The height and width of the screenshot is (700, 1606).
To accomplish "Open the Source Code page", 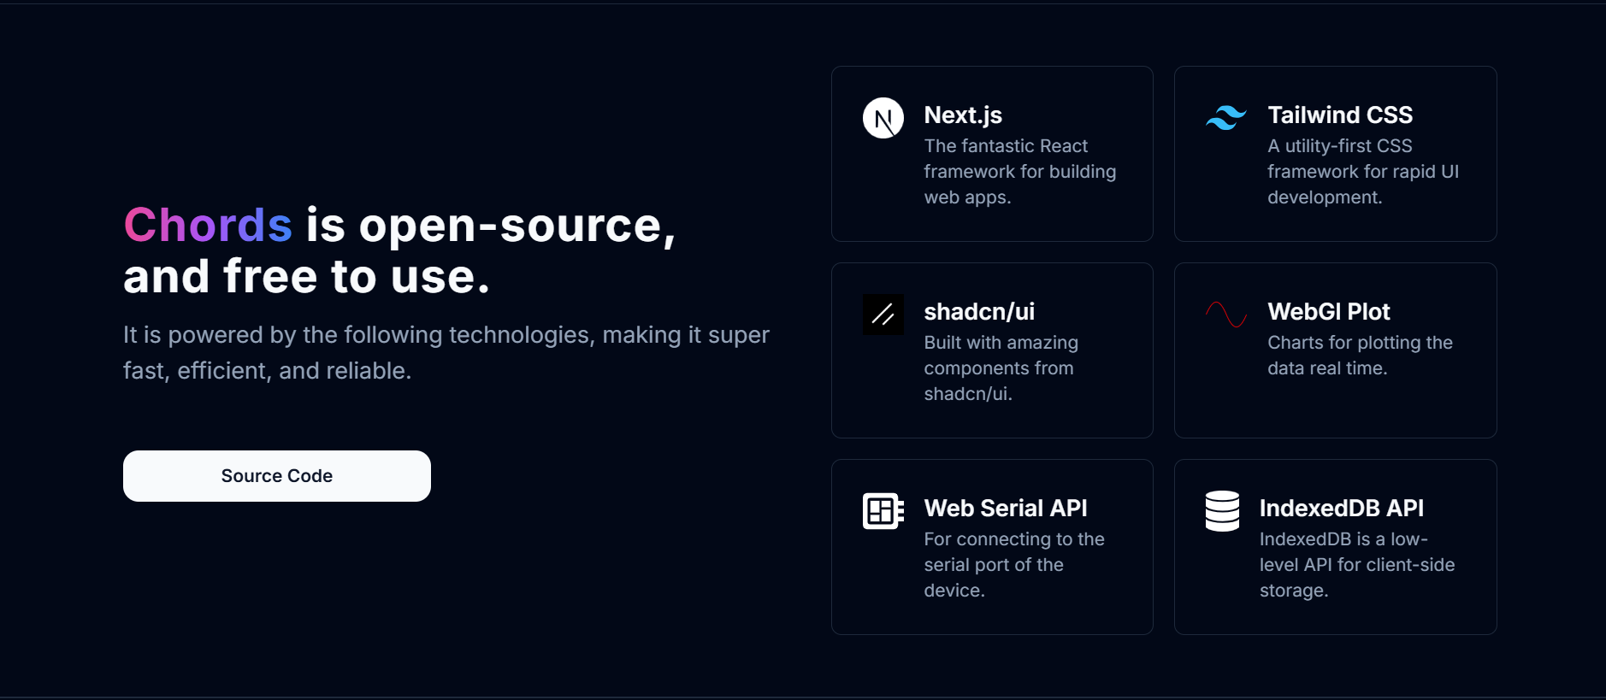I will [x=276, y=475].
